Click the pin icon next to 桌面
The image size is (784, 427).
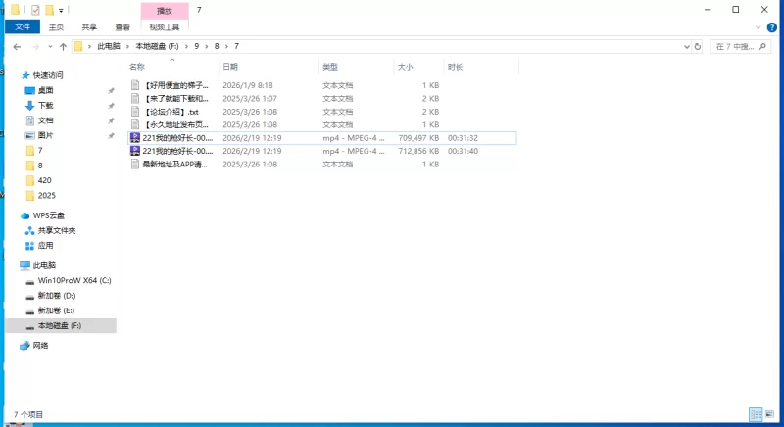111,90
